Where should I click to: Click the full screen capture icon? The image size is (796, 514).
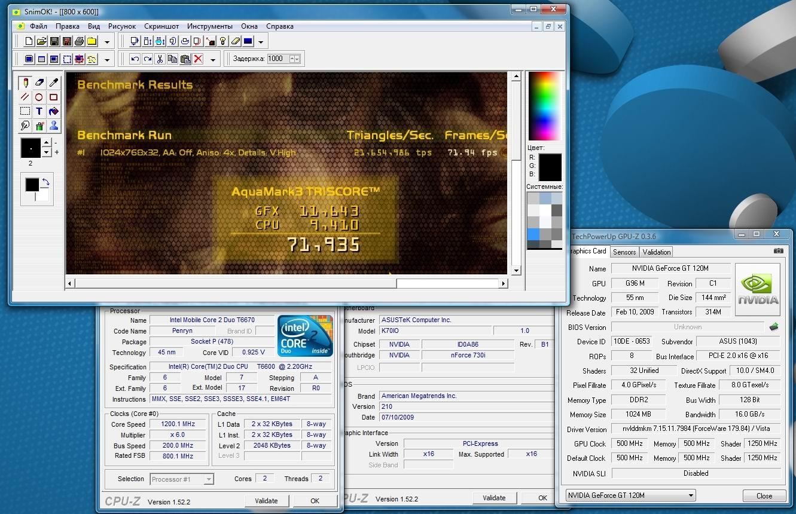(x=29, y=59)
